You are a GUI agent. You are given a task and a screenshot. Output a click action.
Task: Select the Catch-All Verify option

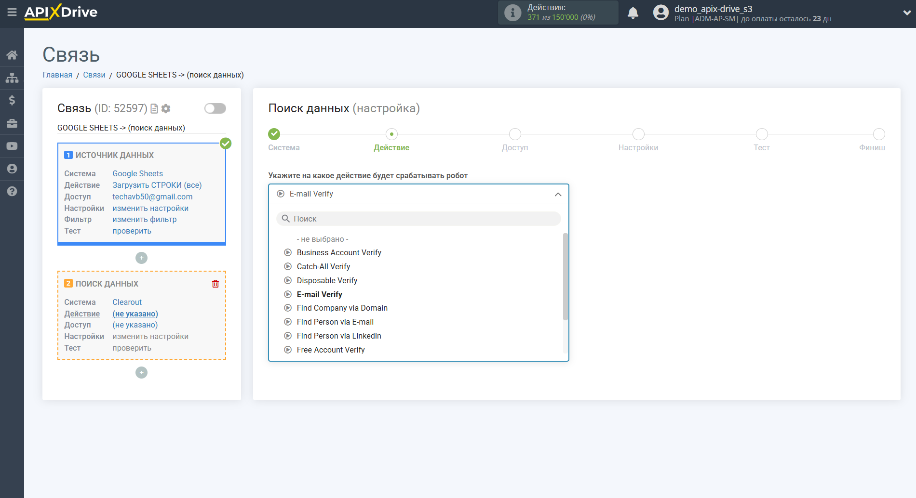click(x=323, y=266)
